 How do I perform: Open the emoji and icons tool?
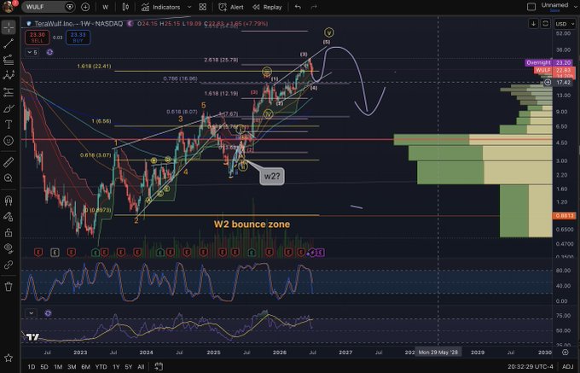click(9, 141)
